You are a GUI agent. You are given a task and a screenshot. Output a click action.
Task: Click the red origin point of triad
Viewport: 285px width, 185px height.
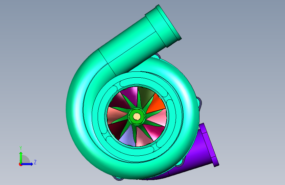pyautogui.click(x=20, y=164)
